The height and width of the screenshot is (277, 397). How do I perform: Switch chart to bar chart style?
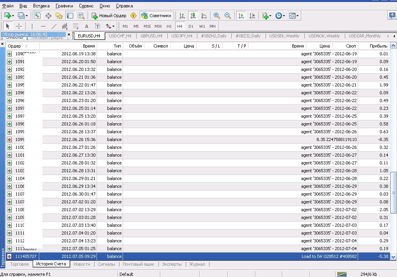182,16
